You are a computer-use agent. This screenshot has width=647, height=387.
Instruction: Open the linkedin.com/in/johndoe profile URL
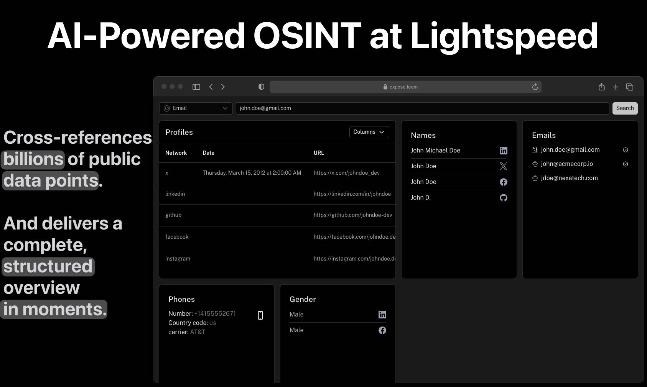pos(352,194)
